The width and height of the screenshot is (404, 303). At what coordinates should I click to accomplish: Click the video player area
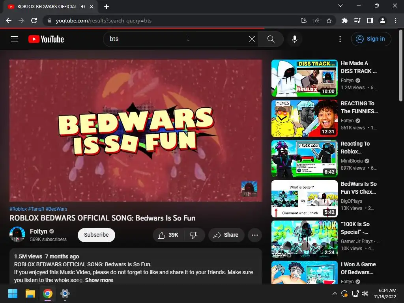136,130
